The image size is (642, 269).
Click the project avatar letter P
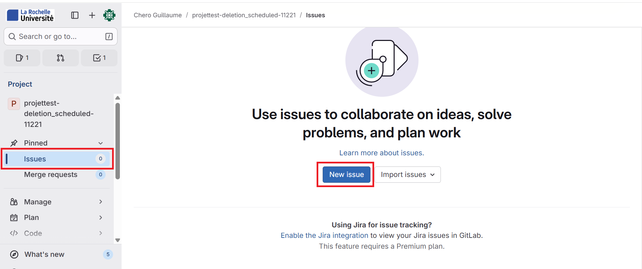coord(14,104)
